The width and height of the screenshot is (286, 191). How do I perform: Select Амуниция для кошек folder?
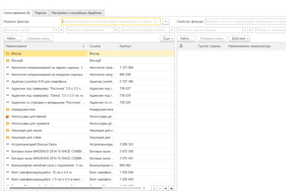(89, 131)
